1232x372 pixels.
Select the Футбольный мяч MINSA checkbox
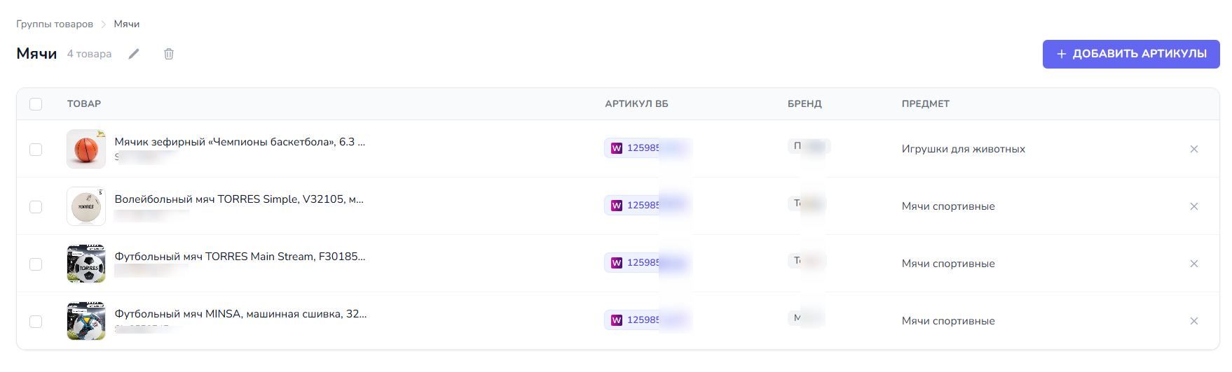[36, 321]
